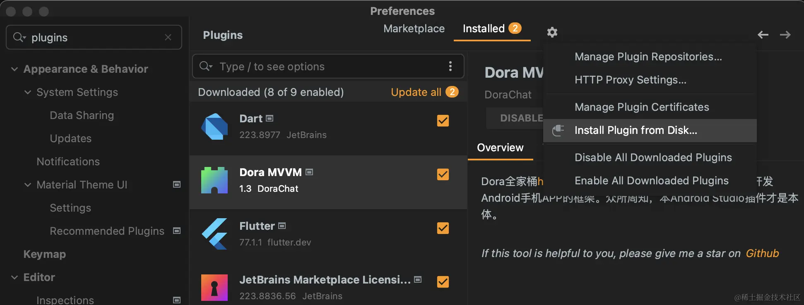Collapse the Material Theme UI node
The width and height of the screenshot is (804, 305).
28,185
